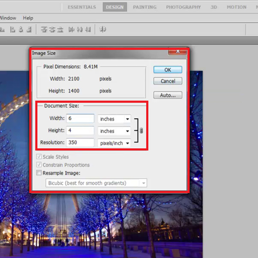Open the Resolution pixels/inch dropdown
258x258 pixels.
click(114, 143)
